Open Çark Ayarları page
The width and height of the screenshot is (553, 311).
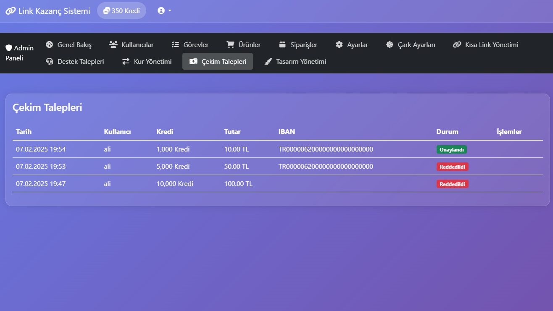411,44
